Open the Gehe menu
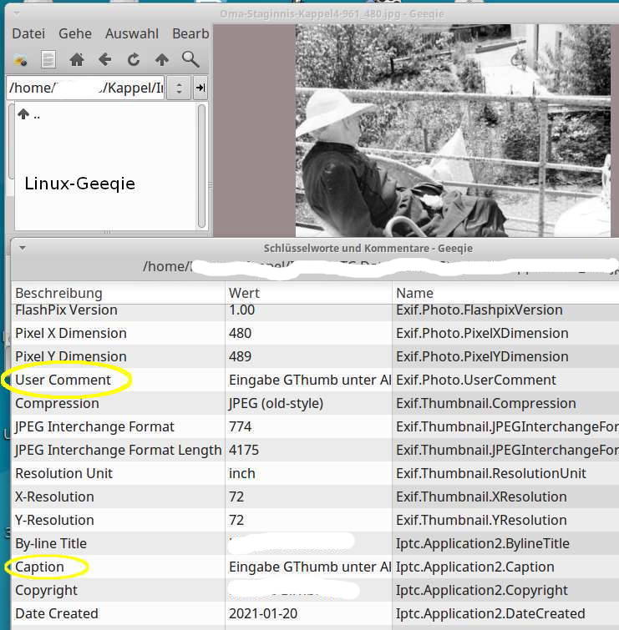619x630 pixels. (x=75, y=34)
